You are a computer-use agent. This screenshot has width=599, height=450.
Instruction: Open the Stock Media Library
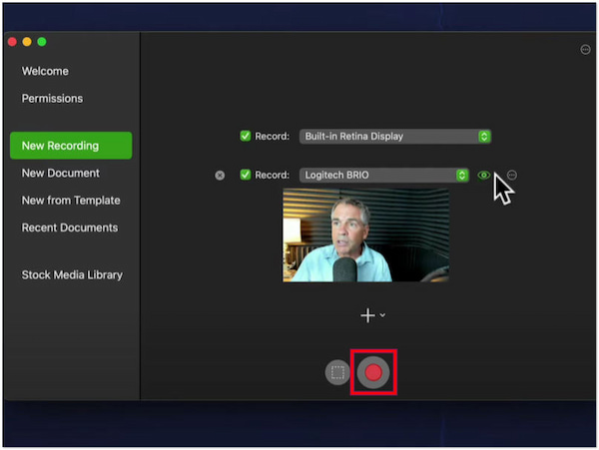pos(72,275)
